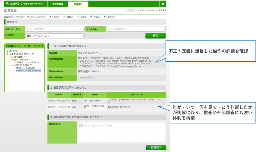Click the percent logo beside 監査承認
This screenshot has width=256, height=152.
[x=7, y=4]
